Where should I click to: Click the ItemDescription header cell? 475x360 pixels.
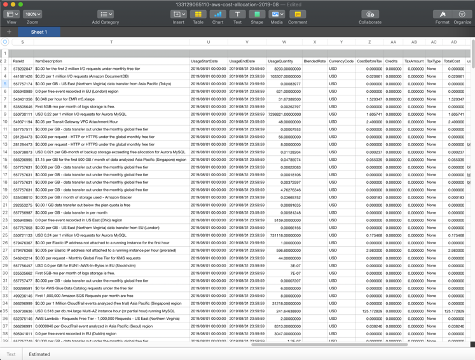pos(111,61)
